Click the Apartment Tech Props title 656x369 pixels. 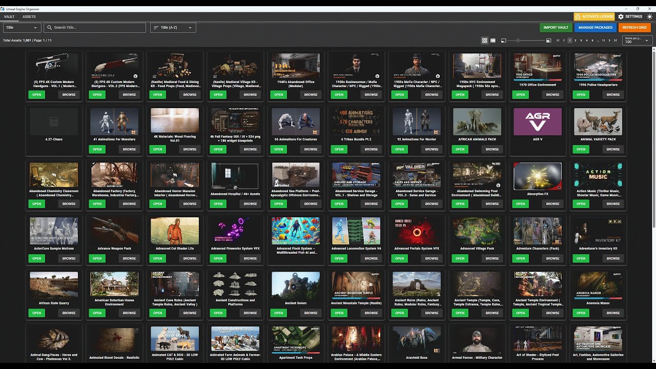click(296, 357)
